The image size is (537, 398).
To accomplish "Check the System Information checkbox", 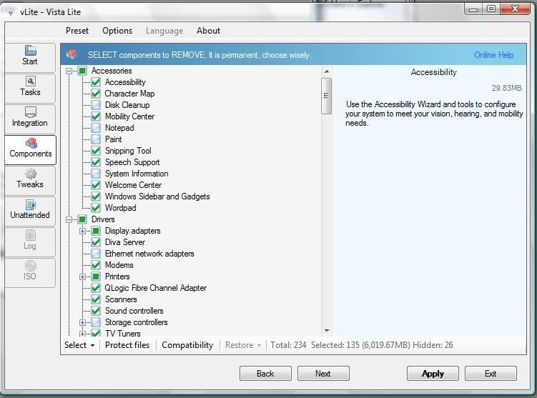I will pos(96,174).
